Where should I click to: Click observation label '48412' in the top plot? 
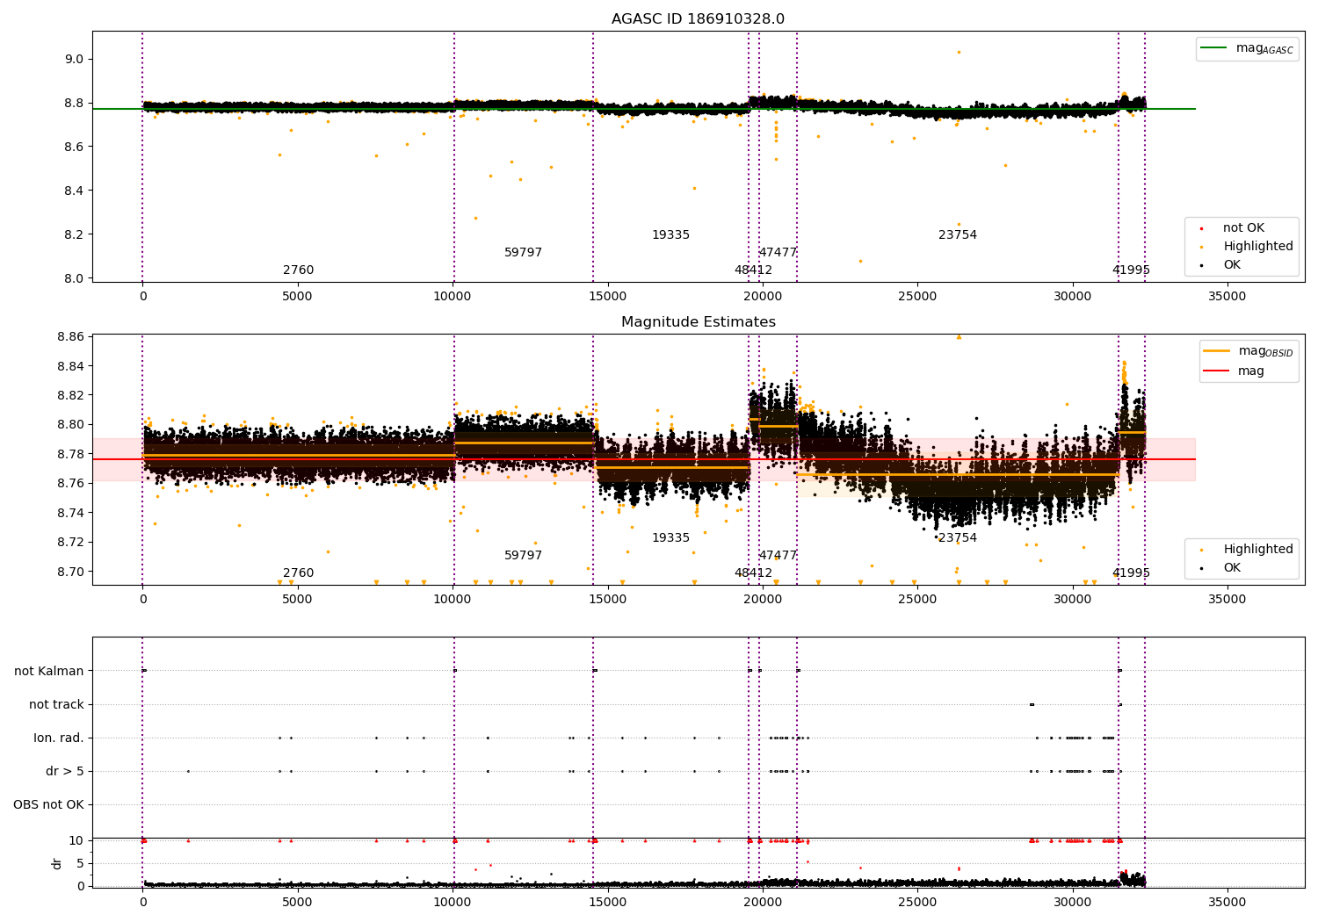[x=753, y=270]
